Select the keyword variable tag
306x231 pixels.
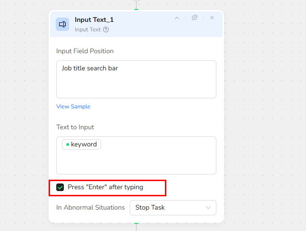pyautogui.click(x=82, y=144)
